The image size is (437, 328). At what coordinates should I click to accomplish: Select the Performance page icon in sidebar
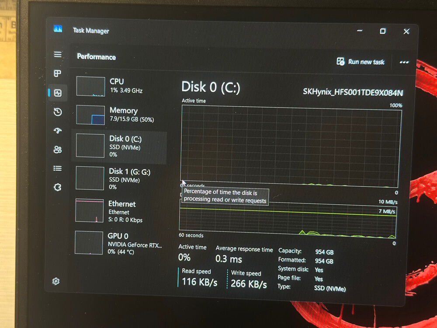tap(58, 93)
